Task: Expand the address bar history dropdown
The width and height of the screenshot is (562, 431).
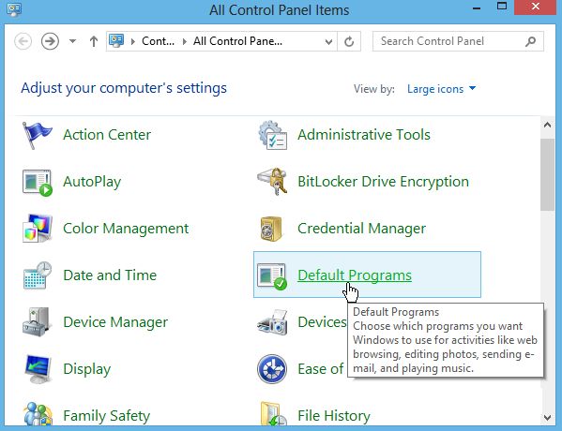Action: click(328, 42)
